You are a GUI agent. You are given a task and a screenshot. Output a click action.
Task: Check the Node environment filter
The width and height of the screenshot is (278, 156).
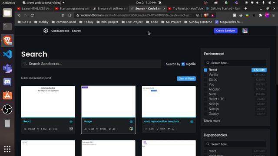point(205,94)
